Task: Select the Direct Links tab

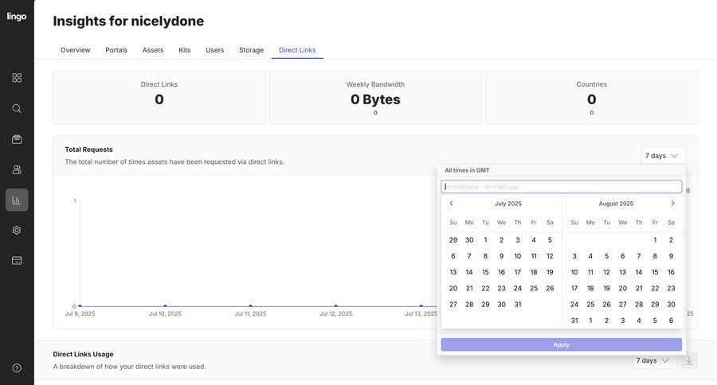Action: point(297,50)
